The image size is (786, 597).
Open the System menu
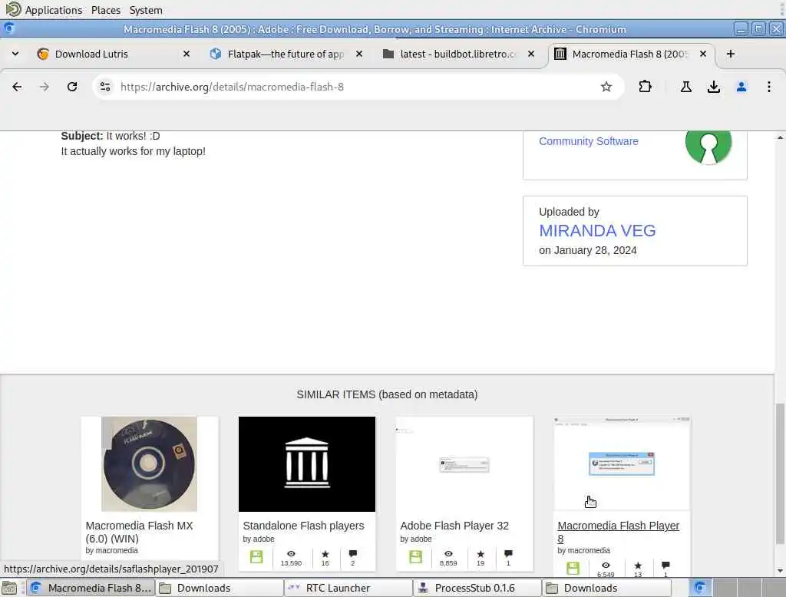click(x=146, y=10)
